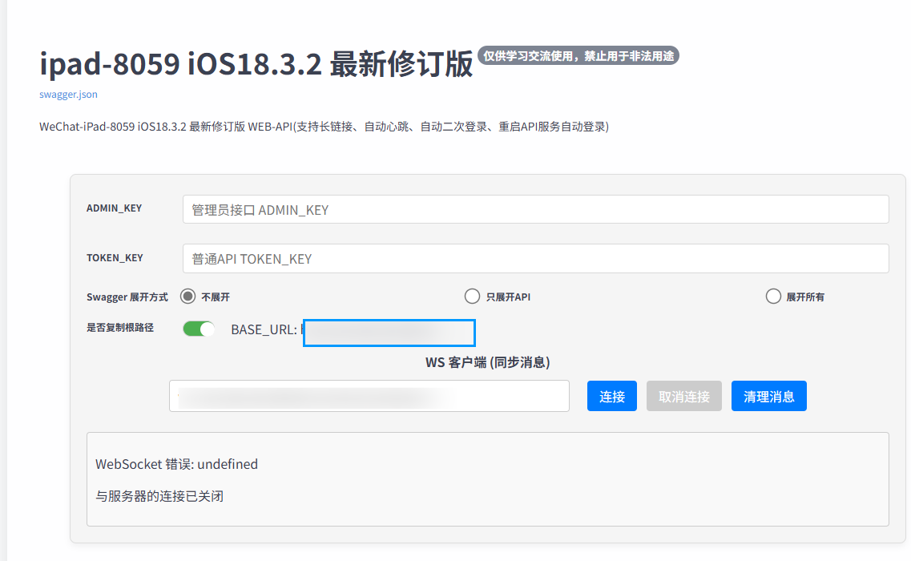Image resolution: width=911 pixels, height=561 pixels.
Task: Click the 是否复制根路径 label
Action: click(x=120, y=327)
